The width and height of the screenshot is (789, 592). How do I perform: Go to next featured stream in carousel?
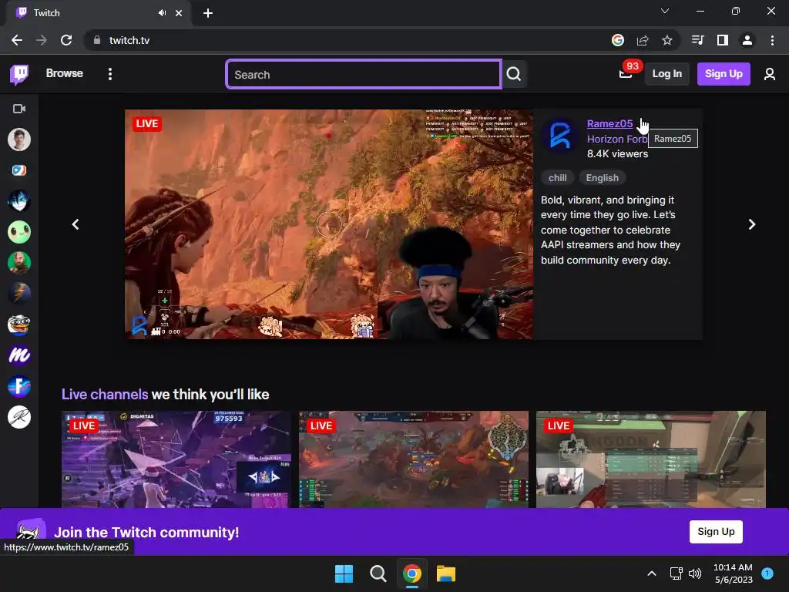[752, 224]
